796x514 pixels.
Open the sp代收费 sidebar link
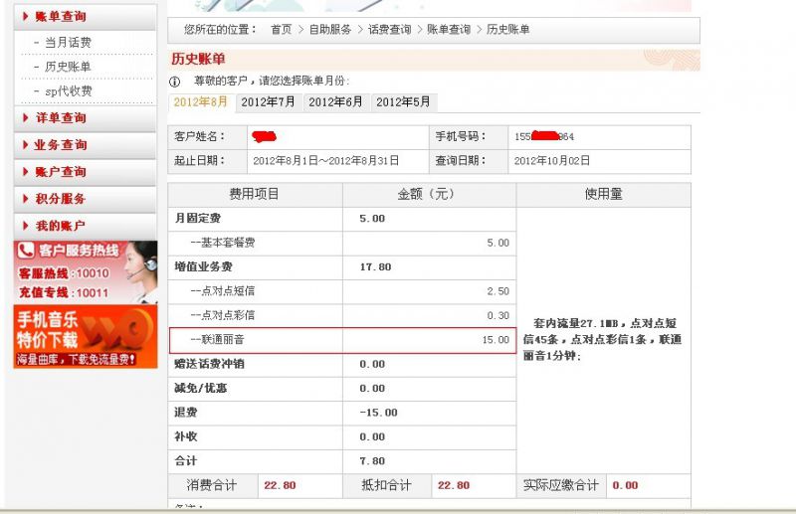click(x=68, y=90)
